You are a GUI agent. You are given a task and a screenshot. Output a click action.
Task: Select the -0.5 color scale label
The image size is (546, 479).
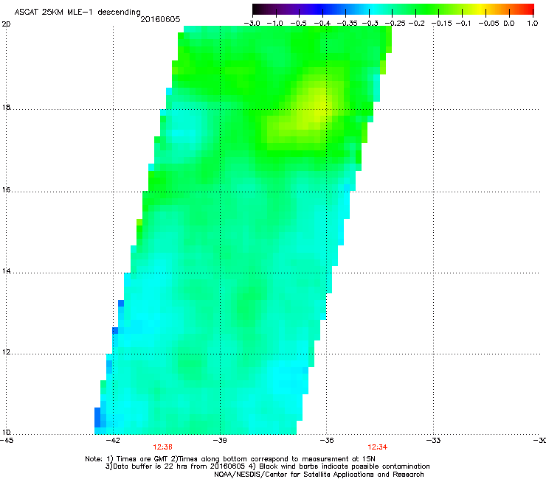click(298, 24)
